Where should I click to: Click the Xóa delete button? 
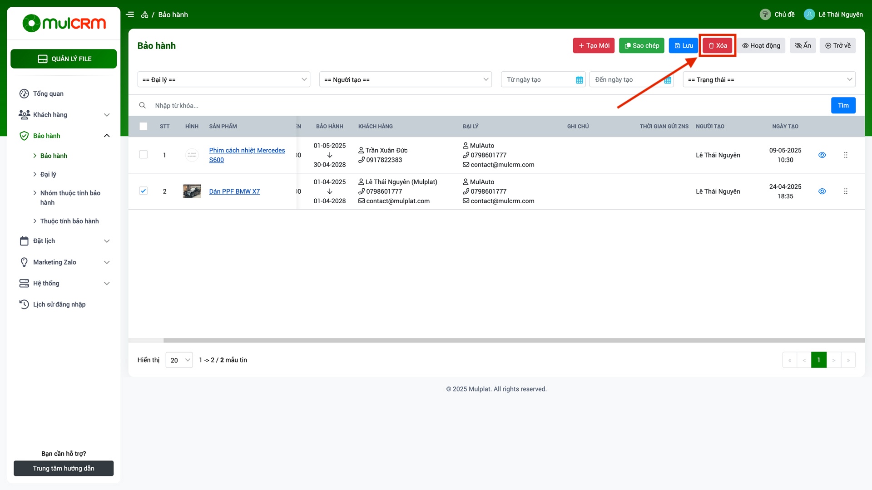click(717, 45)
